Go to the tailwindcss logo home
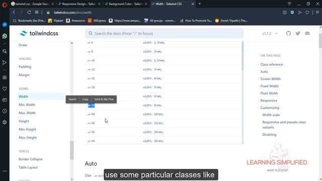 pos(39,33)
